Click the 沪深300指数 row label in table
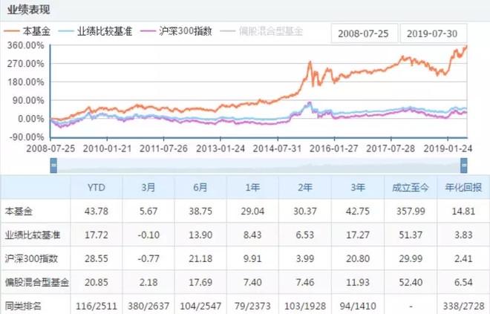 pos(32,259)
